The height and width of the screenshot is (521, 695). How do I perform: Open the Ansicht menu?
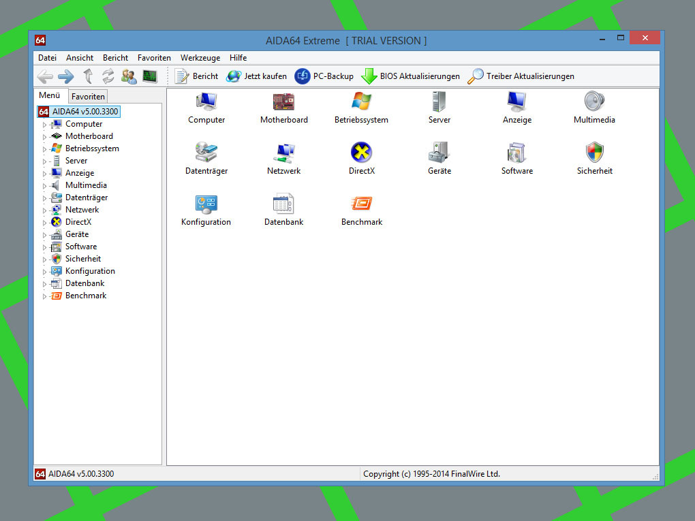click(80, 58)
